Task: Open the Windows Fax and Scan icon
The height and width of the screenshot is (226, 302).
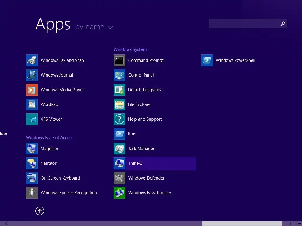Action: point(32,60)
